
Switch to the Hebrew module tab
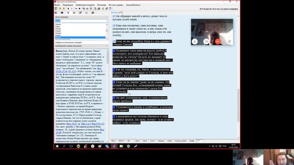click(161, 141)
